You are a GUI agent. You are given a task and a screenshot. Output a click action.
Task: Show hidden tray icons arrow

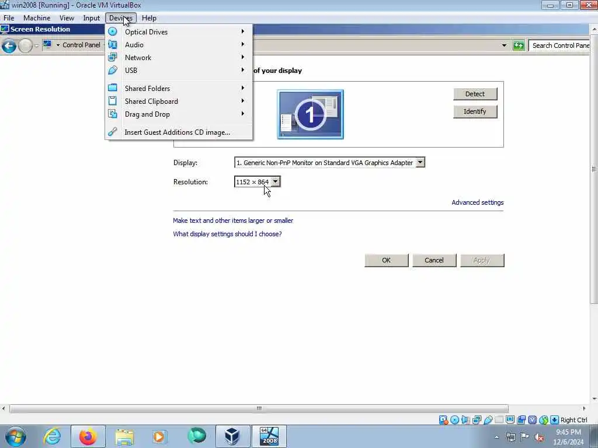[497, 437]
